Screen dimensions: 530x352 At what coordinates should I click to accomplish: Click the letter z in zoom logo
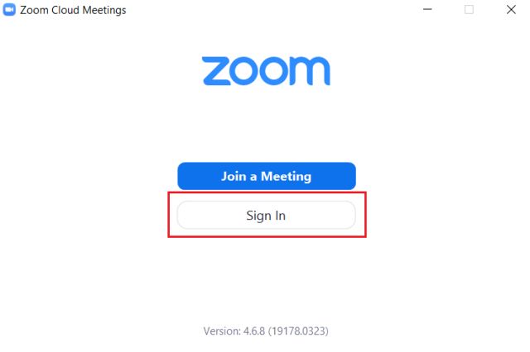216,71
